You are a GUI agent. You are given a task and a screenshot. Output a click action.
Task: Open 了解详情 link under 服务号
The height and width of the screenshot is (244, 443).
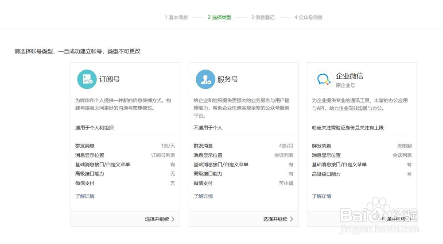[203, 196]
